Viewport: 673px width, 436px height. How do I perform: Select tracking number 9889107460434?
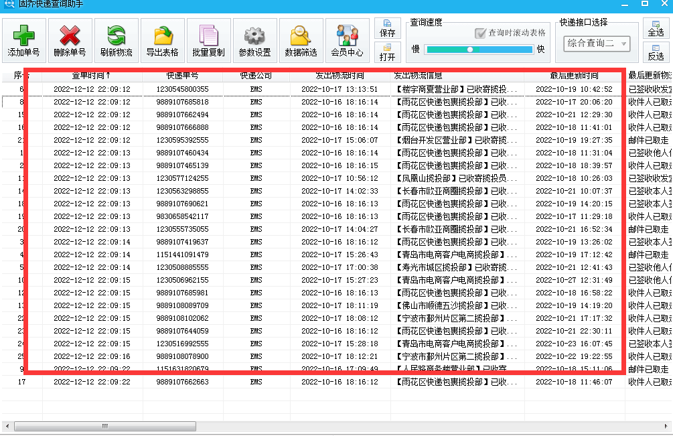182,153
